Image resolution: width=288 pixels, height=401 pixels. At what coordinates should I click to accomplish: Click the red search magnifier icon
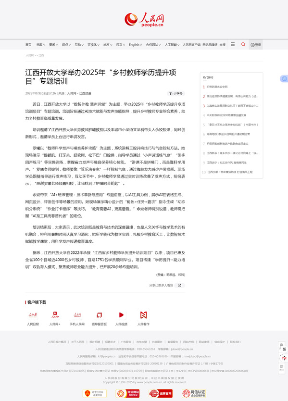click(243, 45)
